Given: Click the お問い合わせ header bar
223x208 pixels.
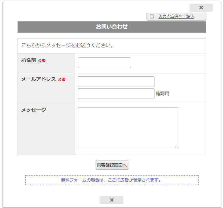Looking at the screenshot, I should point(111,27).
